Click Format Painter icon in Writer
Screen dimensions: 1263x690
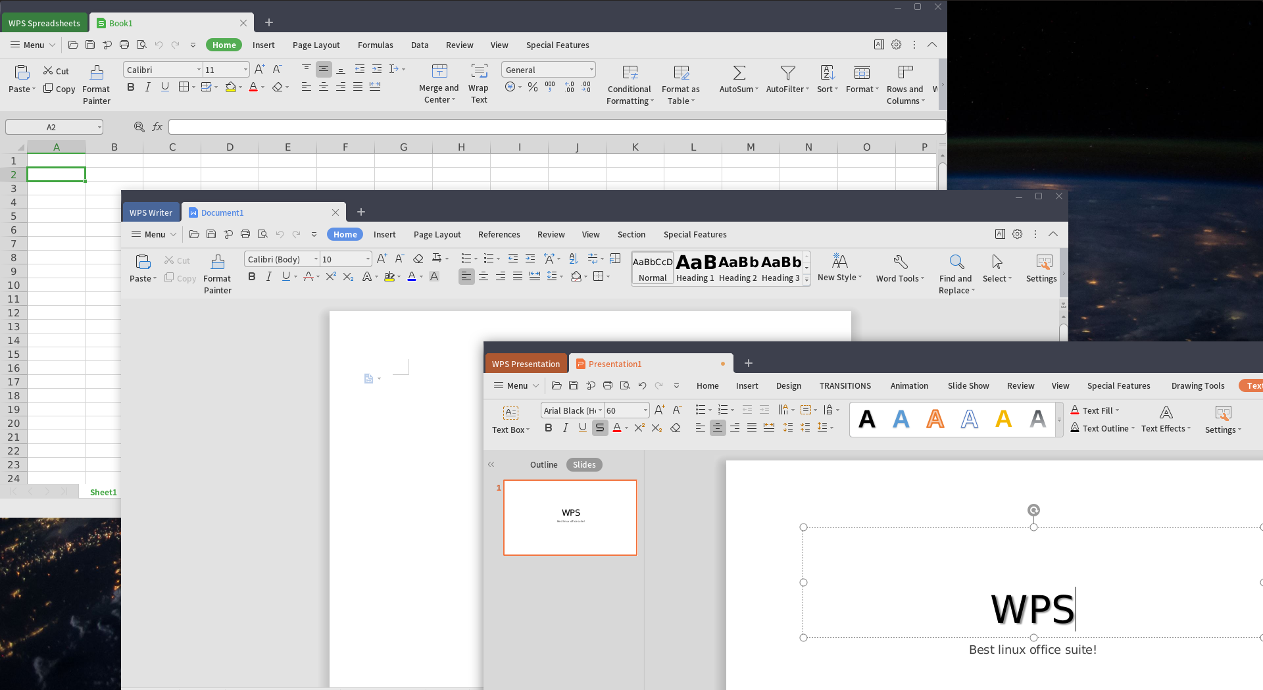point(218,262)
